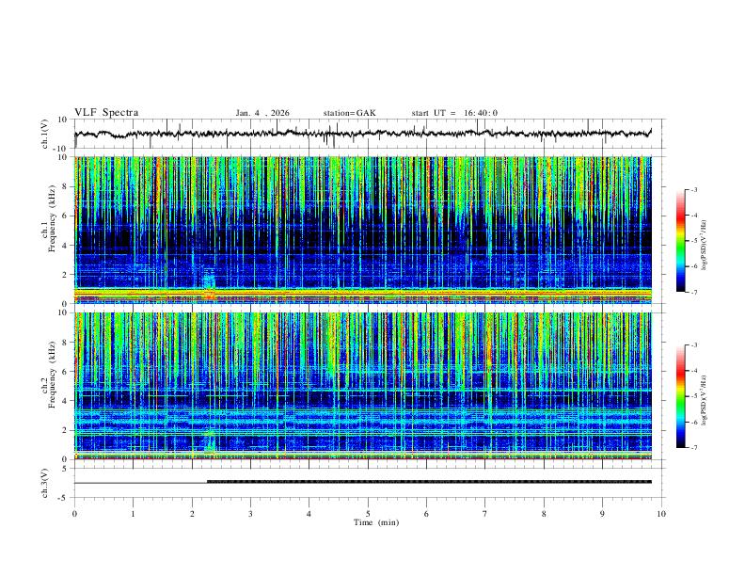The width and height of the screenshot is (745, 576).
Task: Click time axis tick label "1"
Action: 133,514
